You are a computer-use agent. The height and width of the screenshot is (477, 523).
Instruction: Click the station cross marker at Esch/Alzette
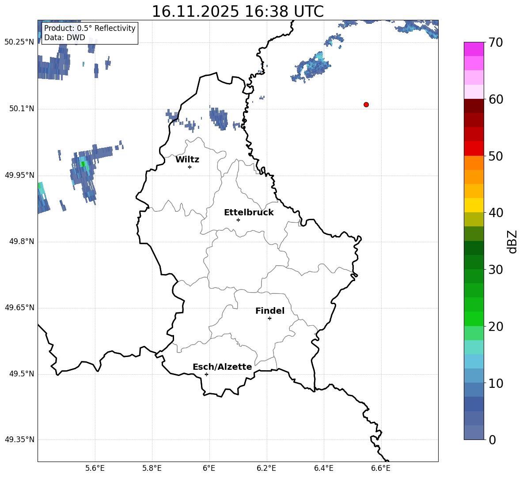tap(206, 374)
